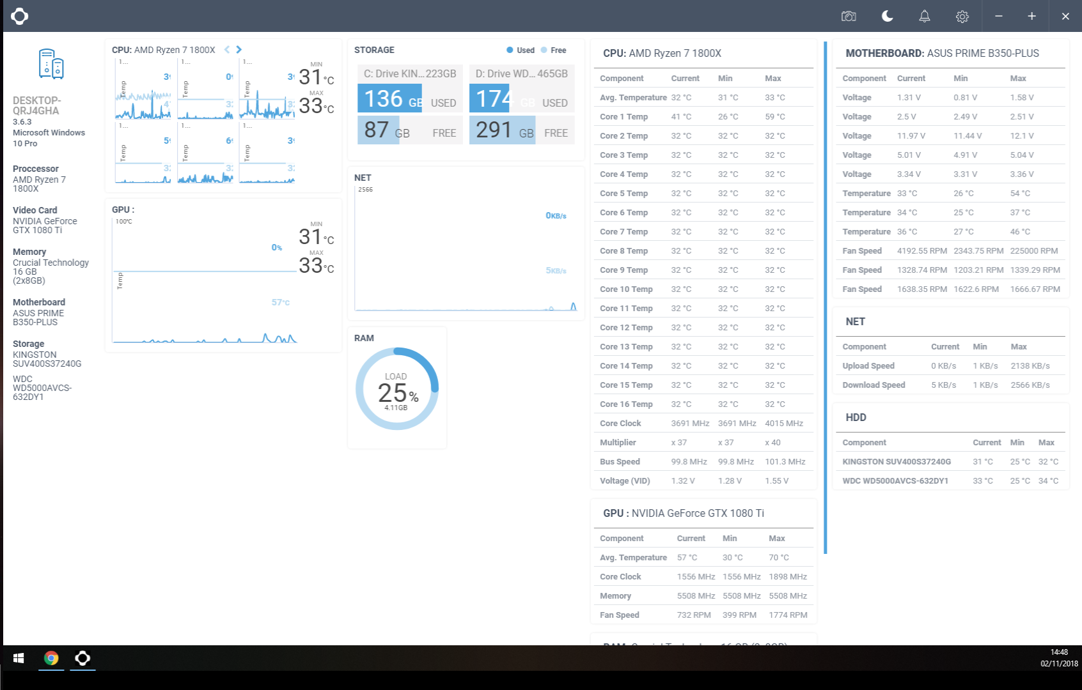1082x690 pixels.
Task: Click the plus button in the header
Action: point(1032,16)
